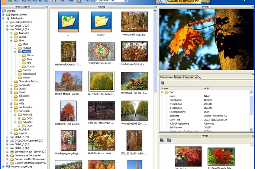Collapse the DRIVE_E (E:) node

7,30
